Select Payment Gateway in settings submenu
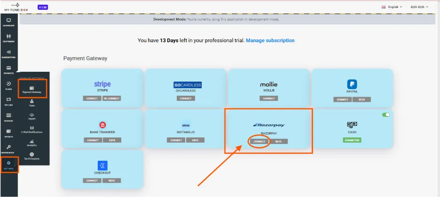The height and width of the screenshot is (197, 440). tap(32, 89)
